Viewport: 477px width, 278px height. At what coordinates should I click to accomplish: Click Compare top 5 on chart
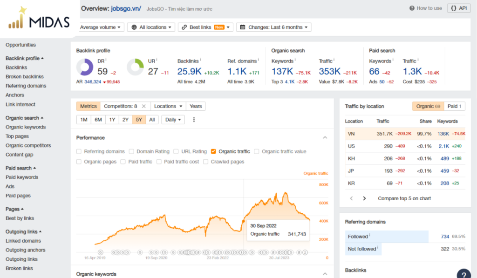pos(404,198)
